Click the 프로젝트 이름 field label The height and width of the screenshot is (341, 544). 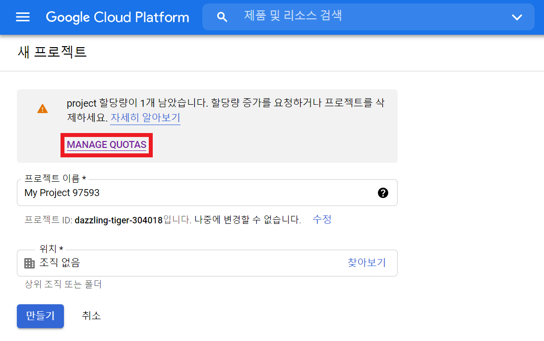click(55, 179)
